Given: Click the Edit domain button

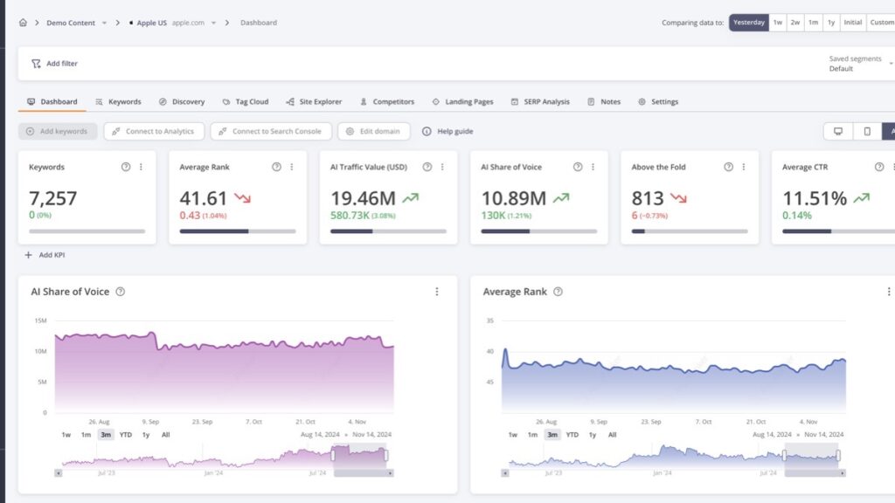Looking at the screenshot, I should [x=373, y=131].
